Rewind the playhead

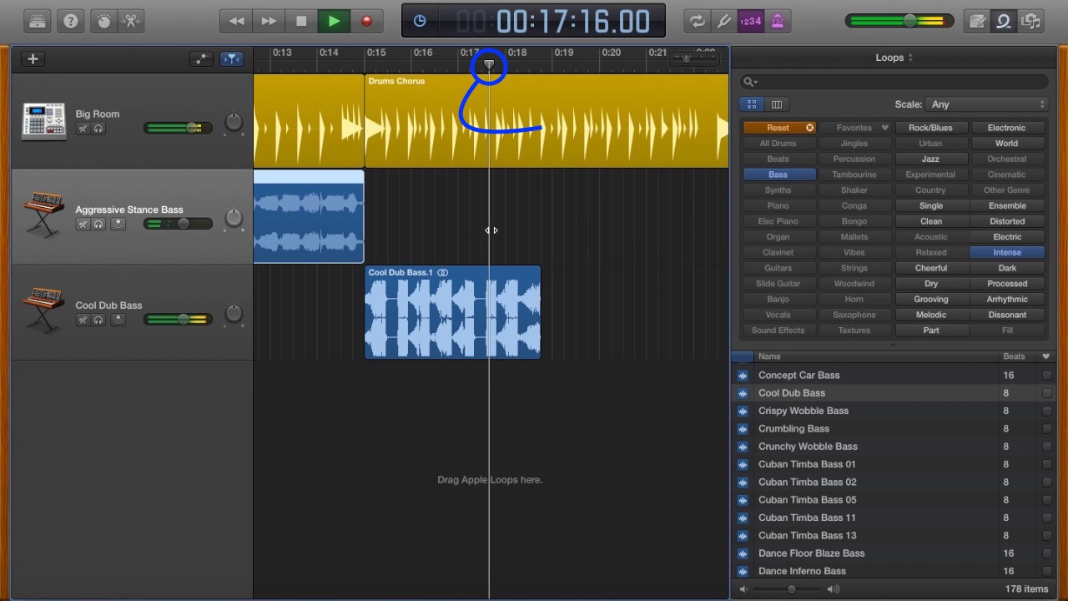[x=237, y=22]
